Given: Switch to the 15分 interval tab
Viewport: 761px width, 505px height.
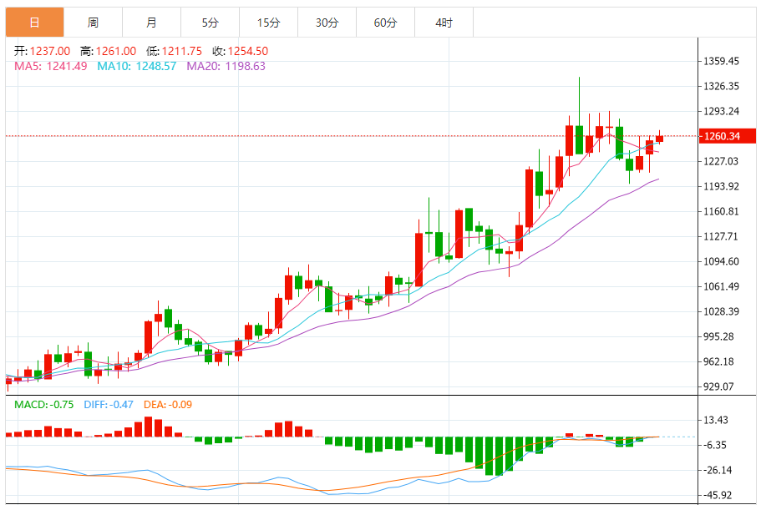Looking at the screenshot, I should [x=268, y=23].
